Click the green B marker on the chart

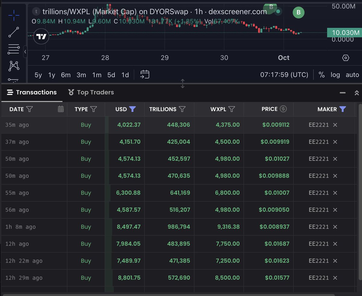pyautogui.click(x=299, y=12)
